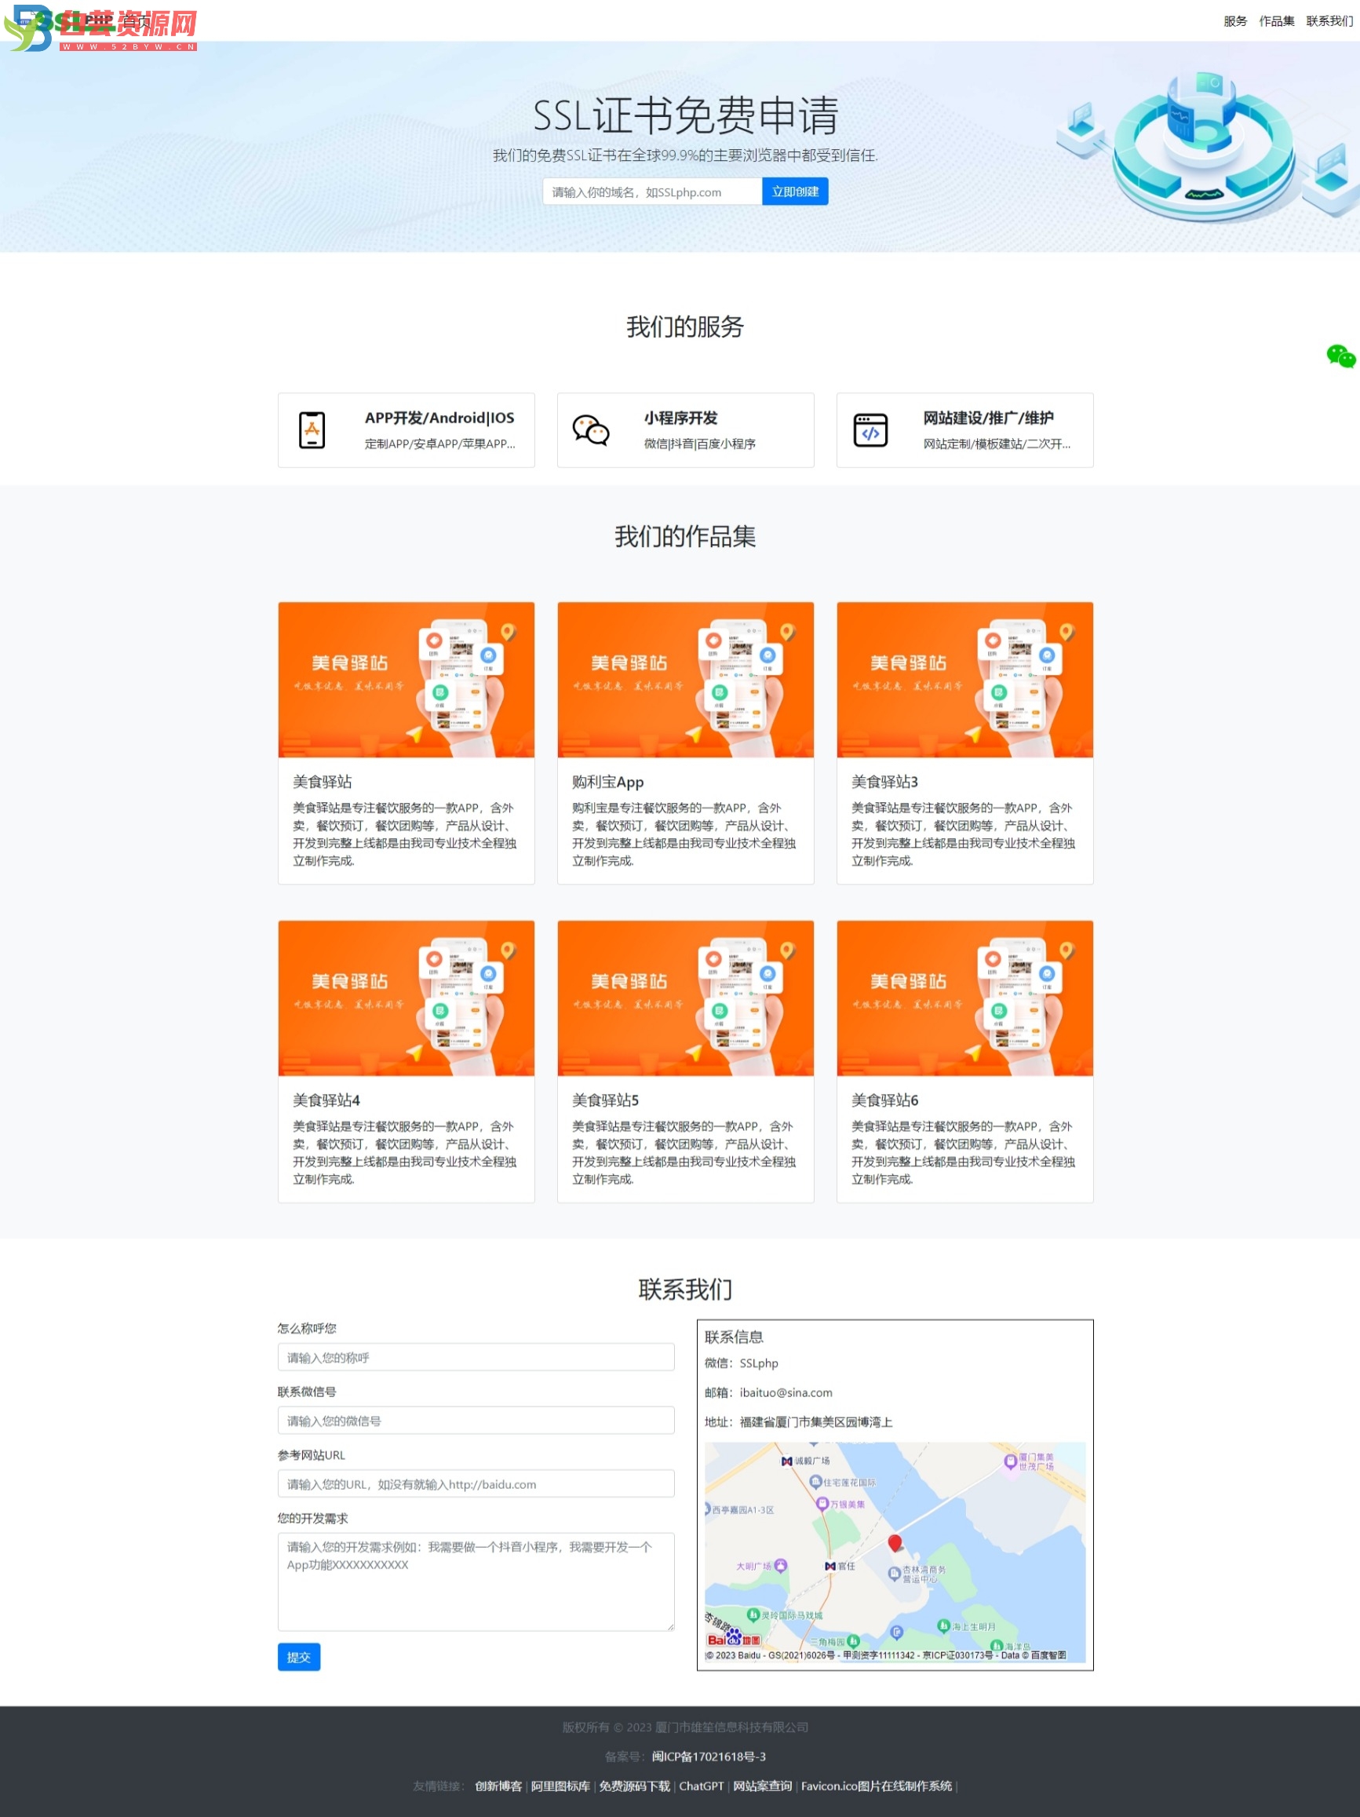Open the 小程序开发 service card
Viewport: 1360px width, 1817px height.
[x=686, y=429]
